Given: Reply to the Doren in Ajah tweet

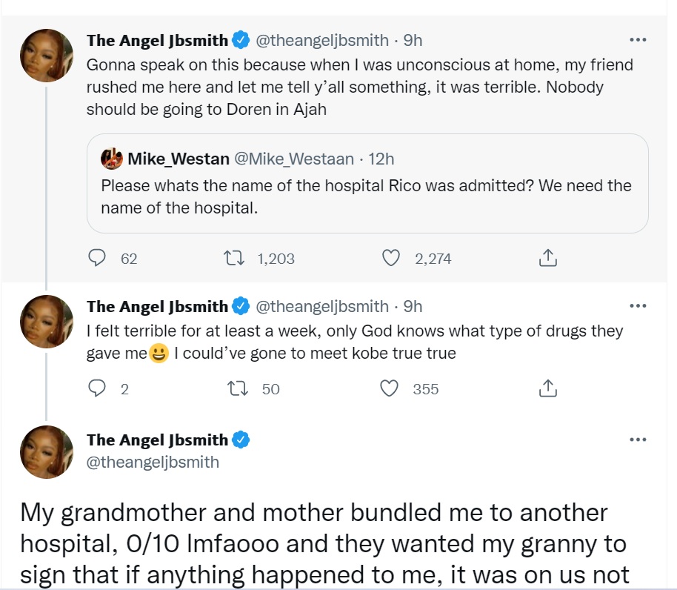Looking at the screenshot, I should coord(98,258).
